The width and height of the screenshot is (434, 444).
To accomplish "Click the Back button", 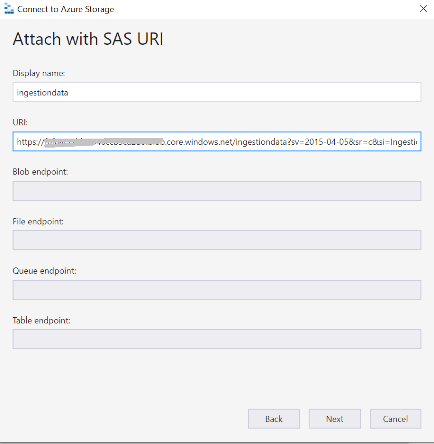I will pyautogui.click(x=273, y=419).
